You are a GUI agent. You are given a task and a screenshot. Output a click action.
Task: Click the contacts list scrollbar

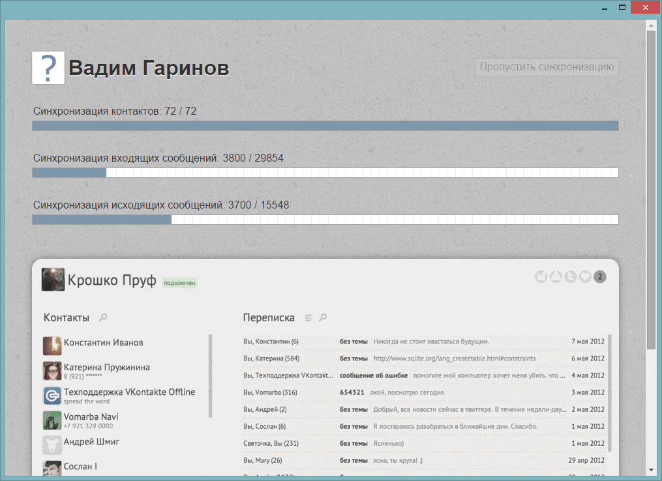coord(210,375)
